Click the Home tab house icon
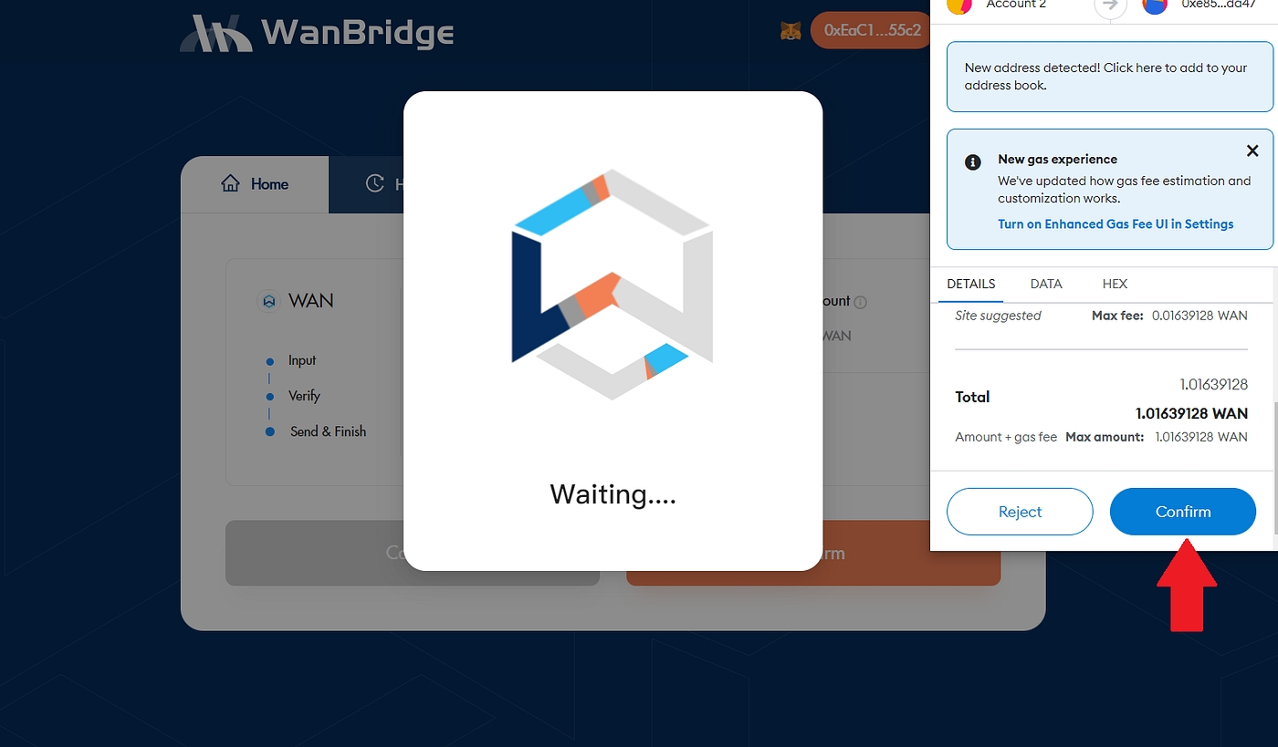 [x=230, y=183]
